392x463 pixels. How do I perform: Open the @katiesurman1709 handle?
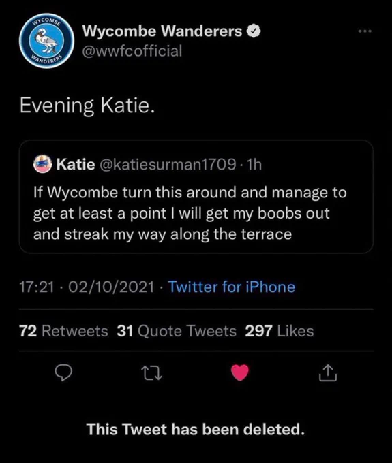(x=168, y=164)
